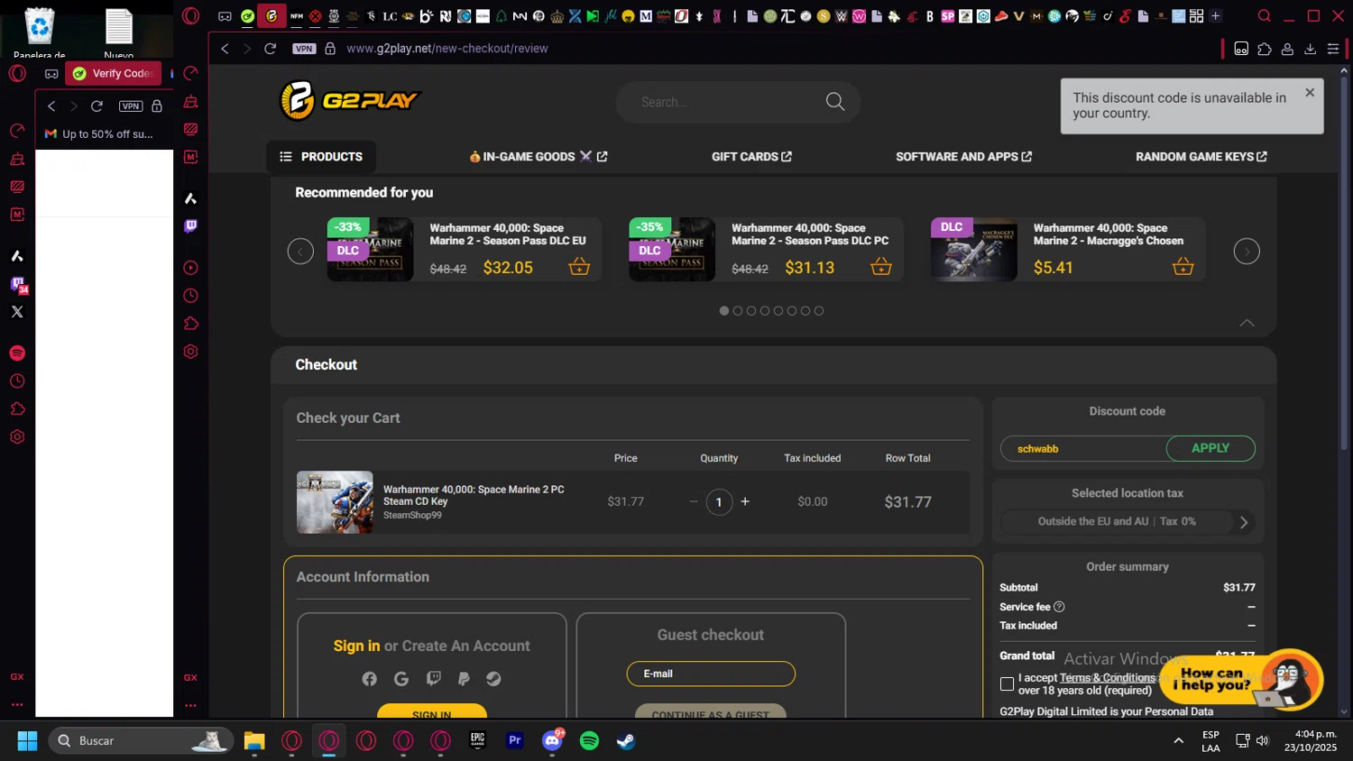Open Settings gear in front window sidebar
This screenshot has width=1353, height=761.
[x=190, y=352]
